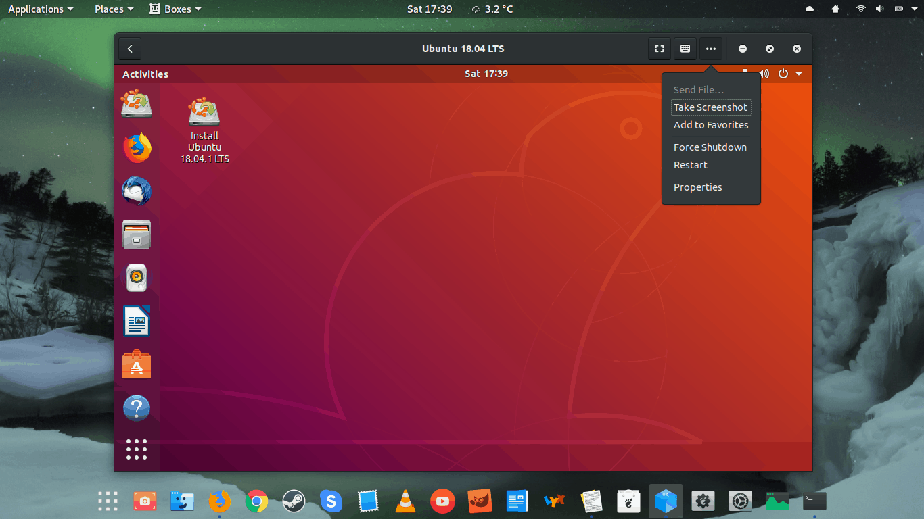Viewport: 924px width, 519px height.
Task: Open Properties from the popup menu
Action: (697, 187)
